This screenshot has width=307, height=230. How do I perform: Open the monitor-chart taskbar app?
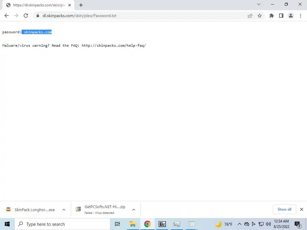tap(177, 224)
